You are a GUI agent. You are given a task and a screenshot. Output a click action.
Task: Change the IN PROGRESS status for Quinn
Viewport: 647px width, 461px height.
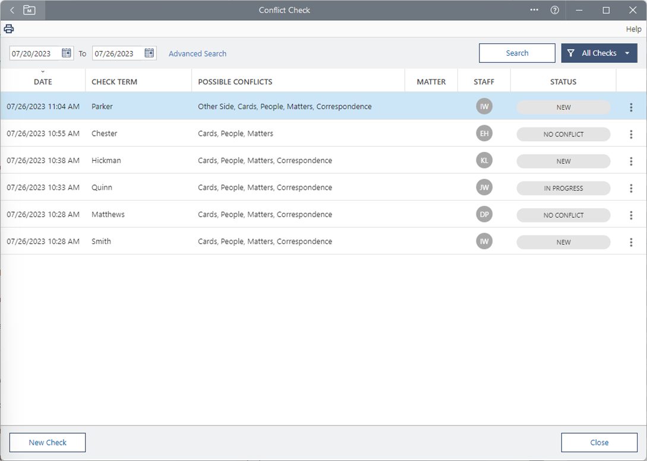coord(563,189)
